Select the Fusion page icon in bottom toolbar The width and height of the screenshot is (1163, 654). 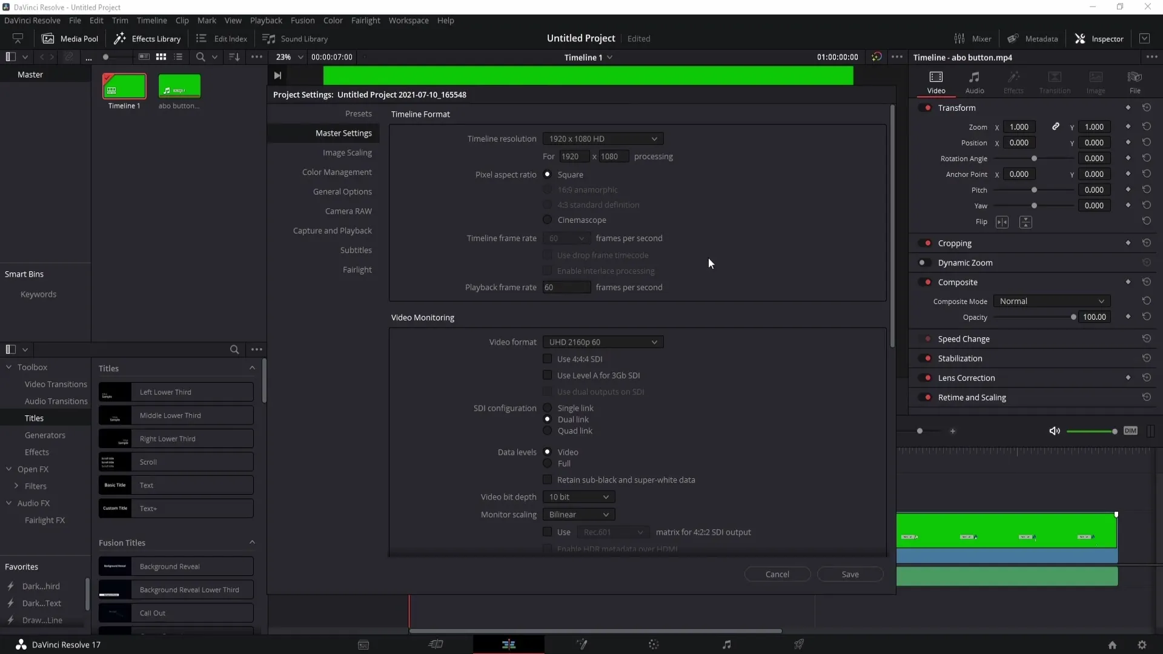[x=581, y=644]
